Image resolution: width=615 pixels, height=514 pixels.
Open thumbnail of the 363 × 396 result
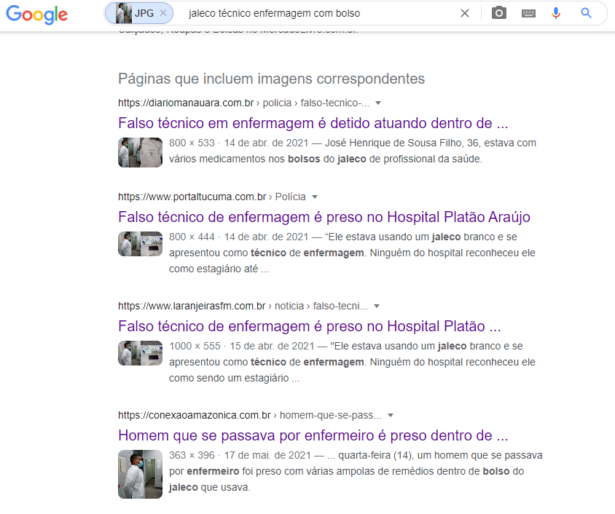[x=140, y=474]
